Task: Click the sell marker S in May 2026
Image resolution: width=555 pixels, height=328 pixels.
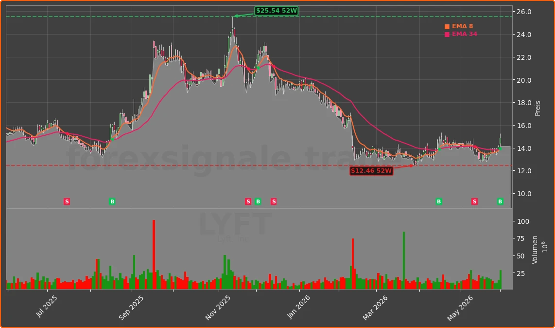Action: (x=475, y=201)
